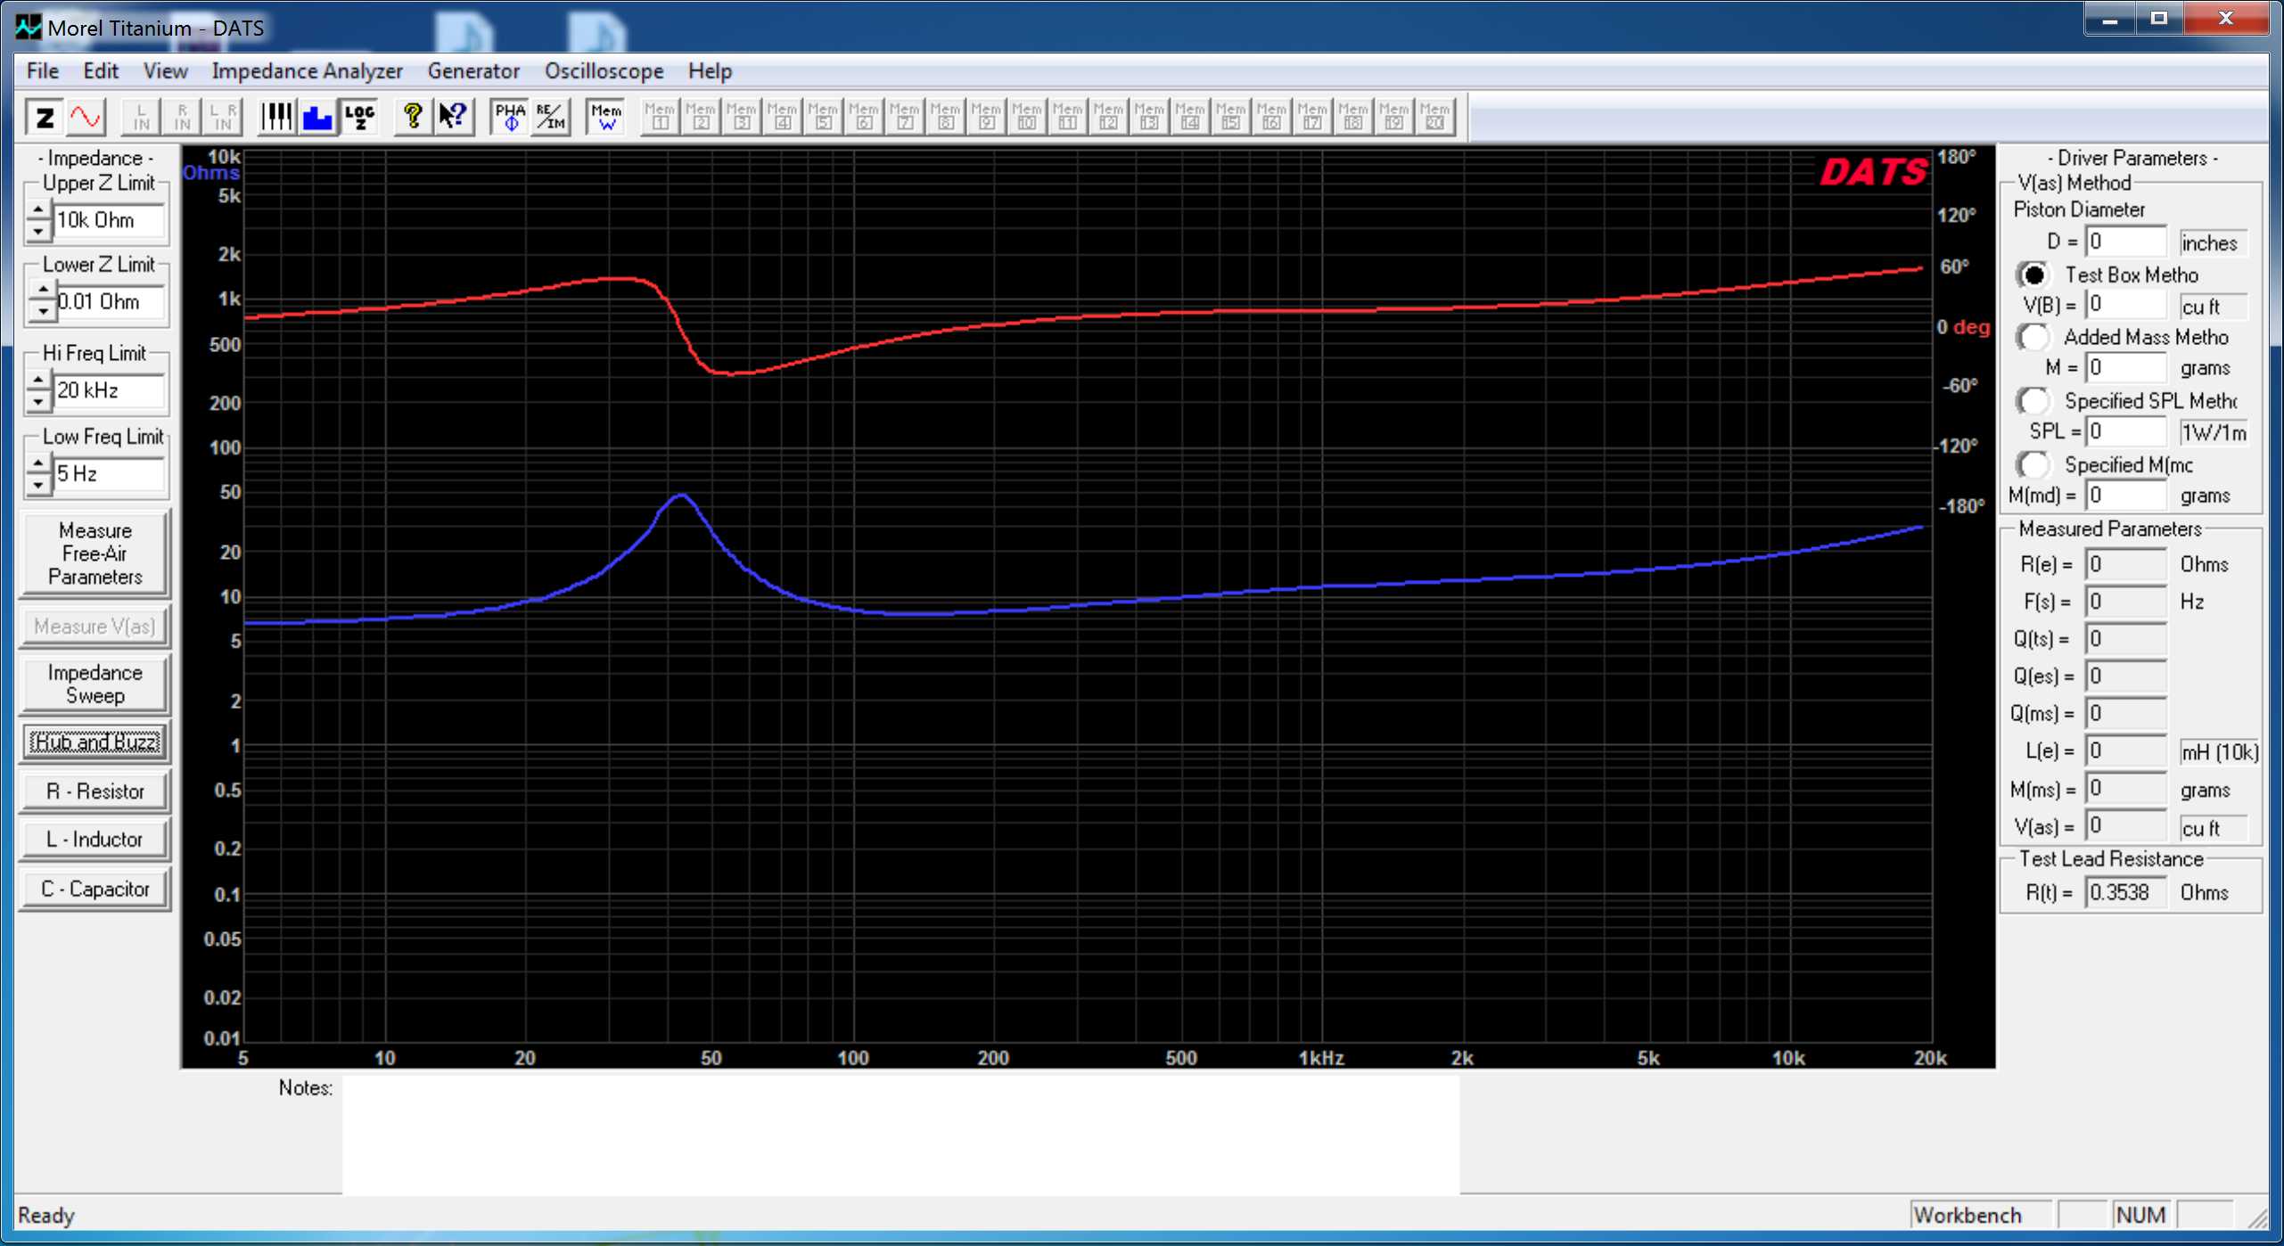Click the Measure V(as) button
Image resolution: width=2284 pixels, height=1246 pixels.
tap(94, 627)
